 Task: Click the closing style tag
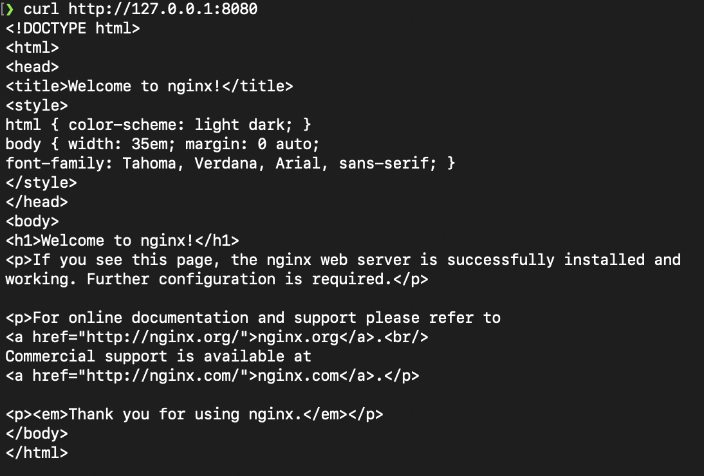click(x=41, y=183)
